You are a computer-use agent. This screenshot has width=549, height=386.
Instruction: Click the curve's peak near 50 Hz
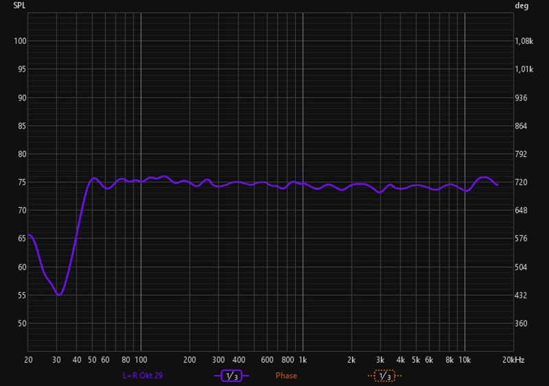(93, 178)
